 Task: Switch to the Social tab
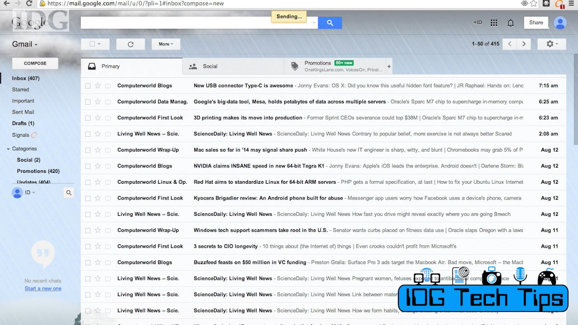click(233, 66)
